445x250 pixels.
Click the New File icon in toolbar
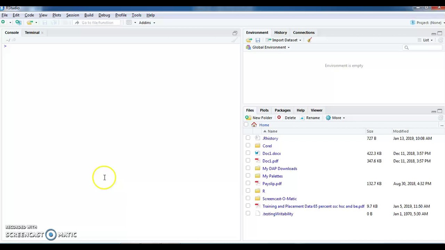[3, 23]
